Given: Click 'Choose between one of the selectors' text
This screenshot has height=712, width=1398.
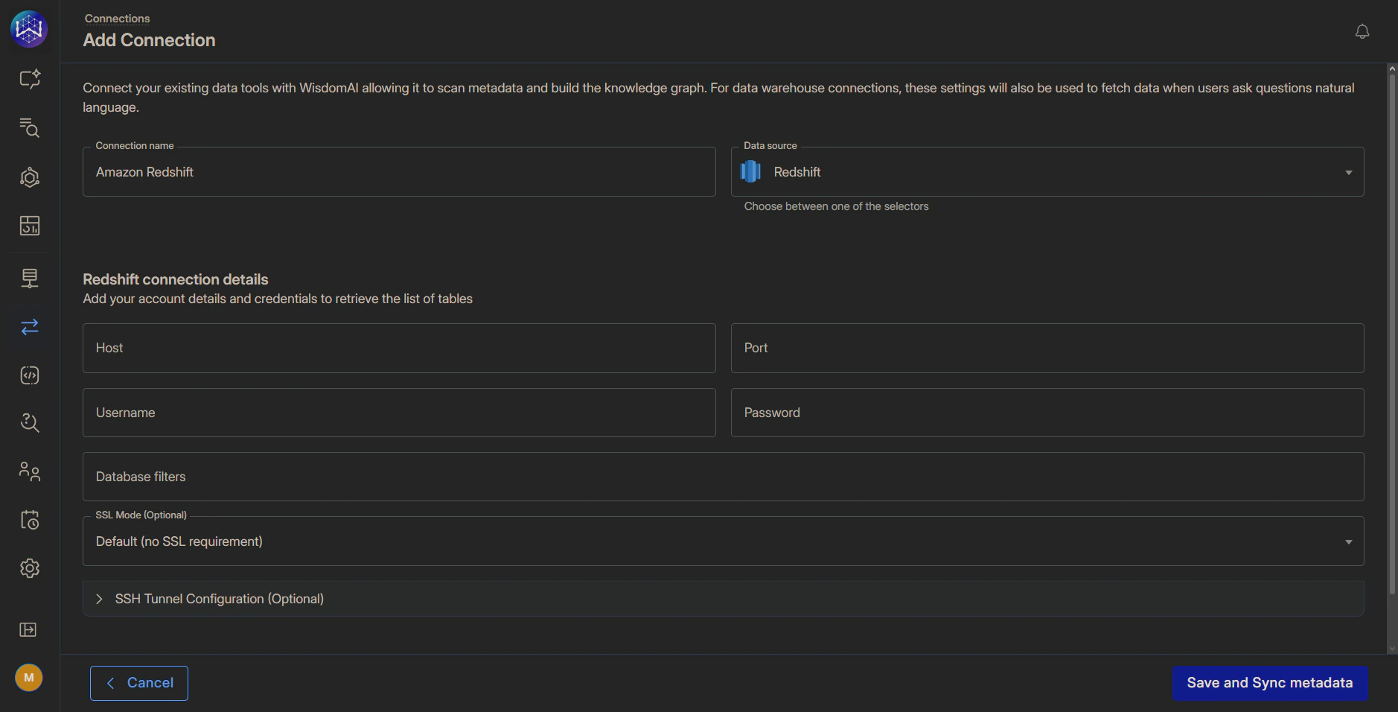Looking at the screenshot, I should 836,206.
